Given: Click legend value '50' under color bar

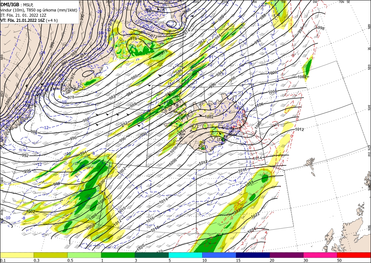Looking at the screenshot, I should (339, 260).
